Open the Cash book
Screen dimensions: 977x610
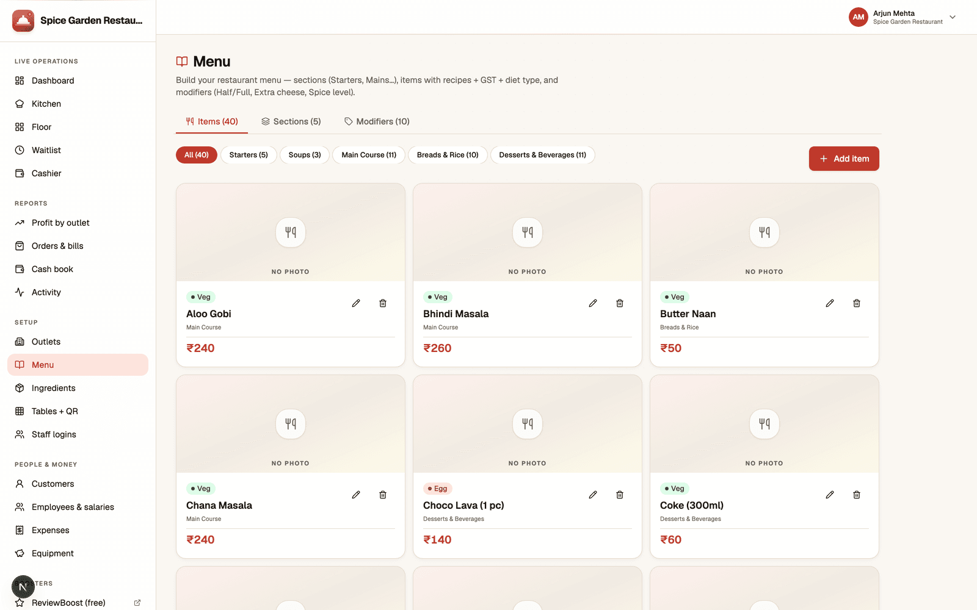[78, 269]
